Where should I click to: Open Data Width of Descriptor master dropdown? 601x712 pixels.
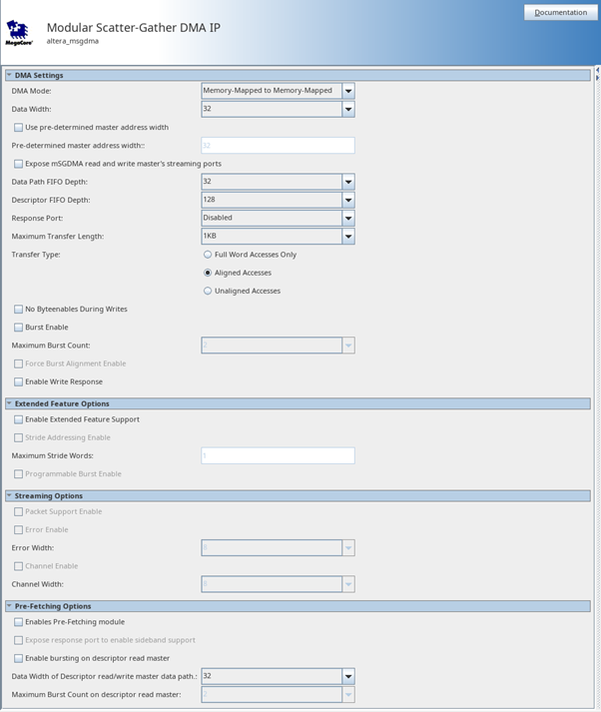click(278, 676)
